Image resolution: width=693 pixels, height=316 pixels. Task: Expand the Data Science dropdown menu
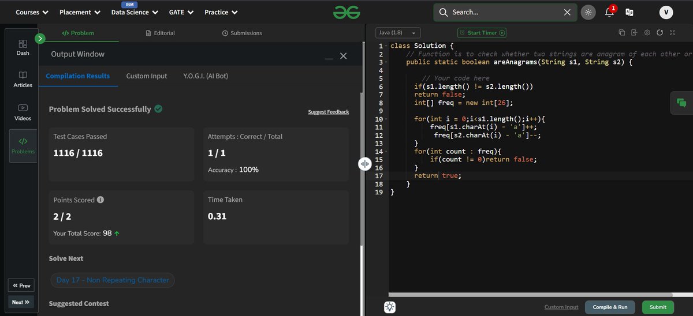[135, 12]
